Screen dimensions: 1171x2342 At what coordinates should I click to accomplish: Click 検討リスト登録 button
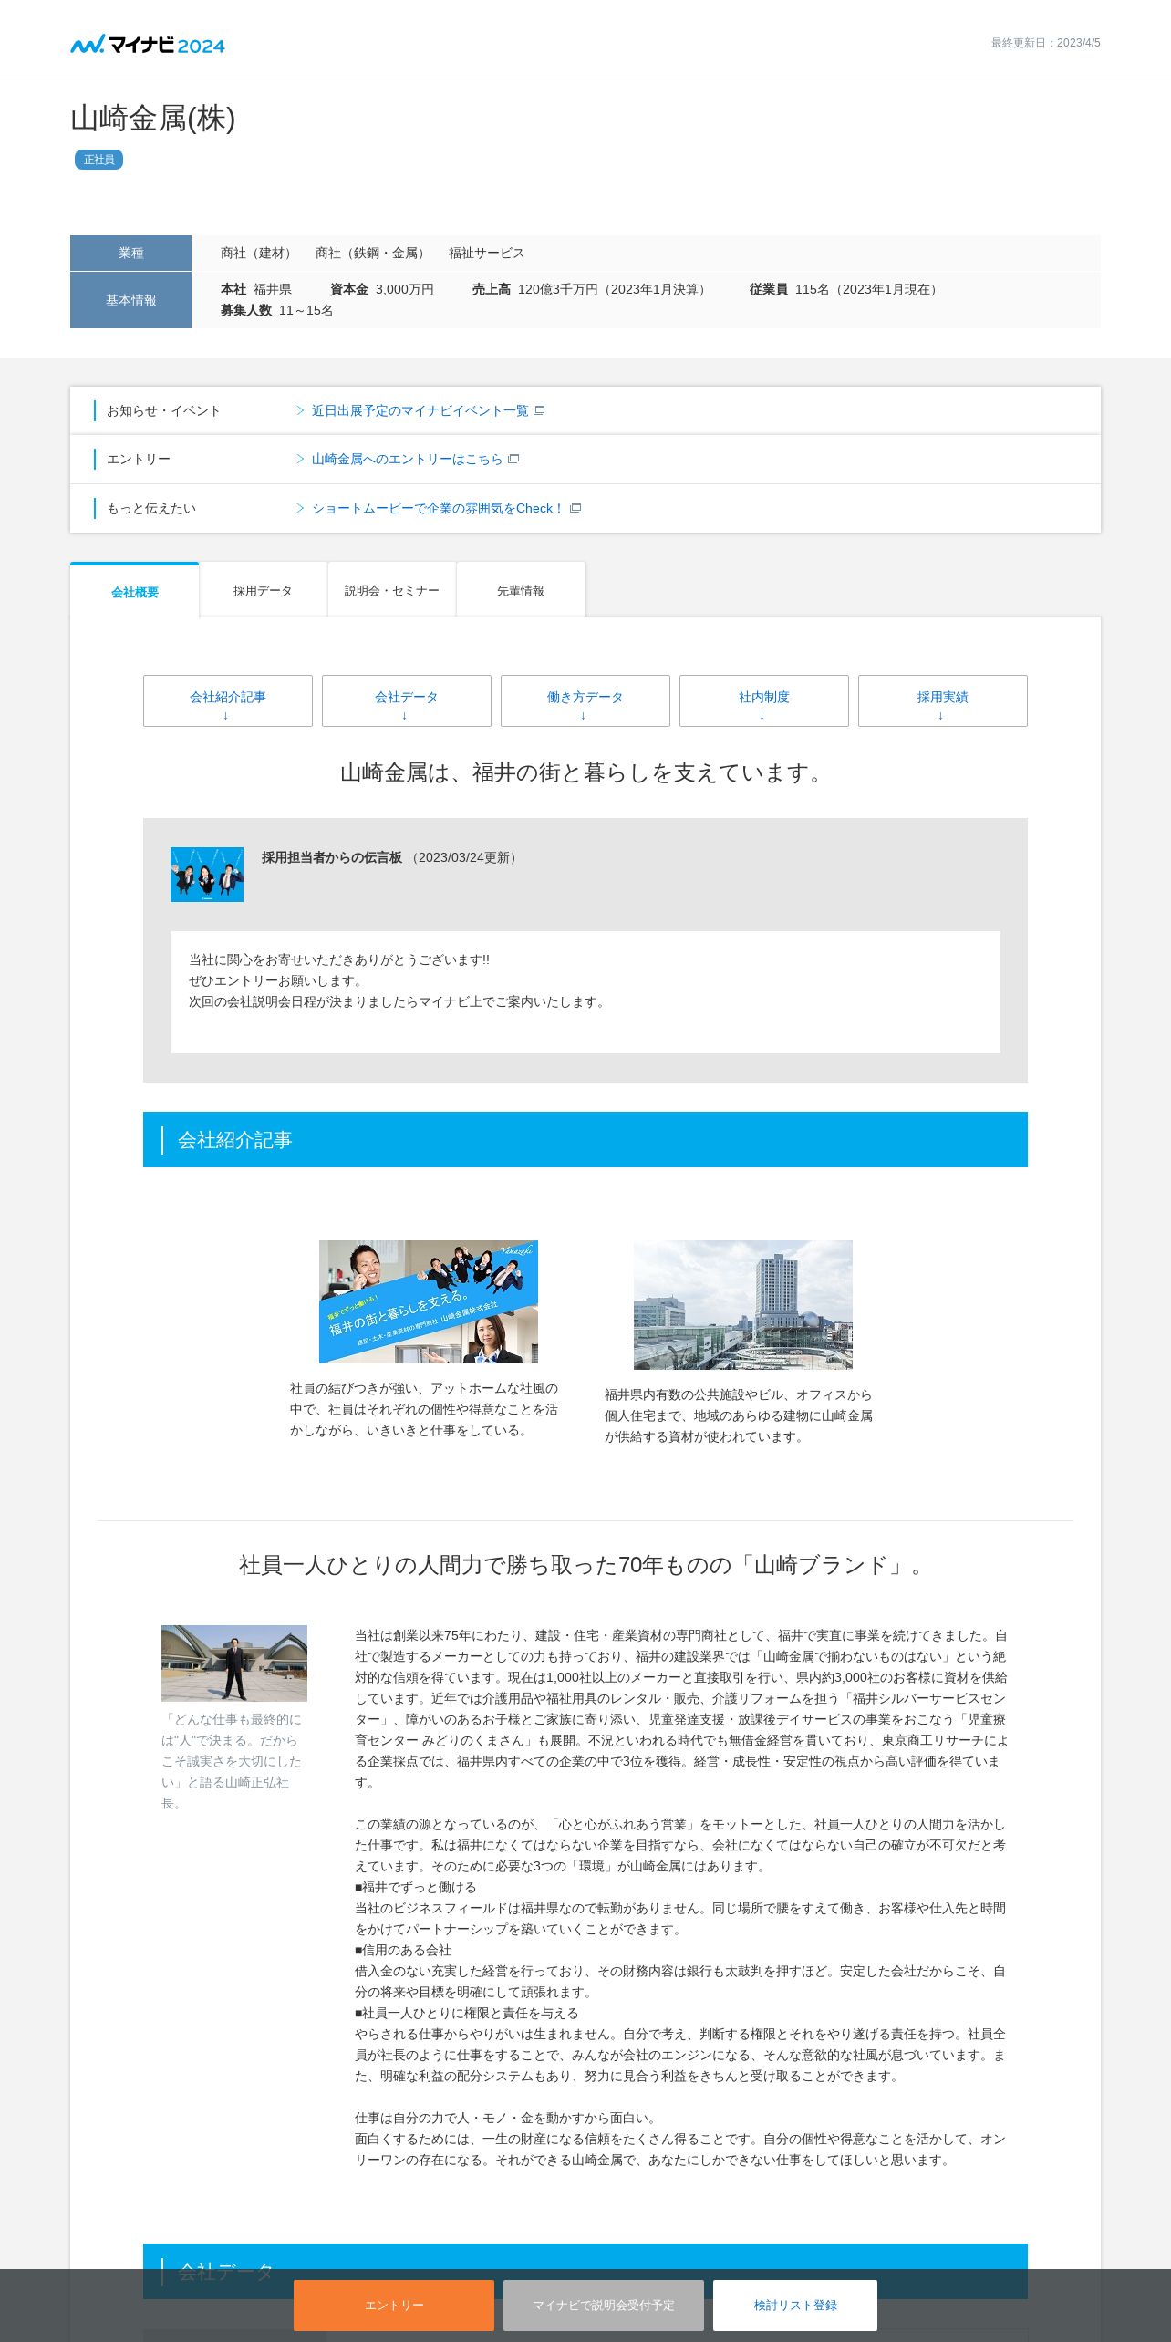pyautogui.click(x=795, y=2305)
